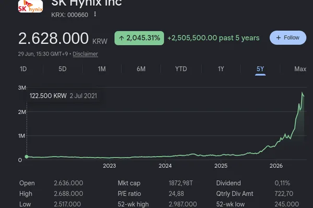Viewport: 313px width, 208px height.
Task: Click the green 2,045.31% change badge
Action: tap(139, 38)
